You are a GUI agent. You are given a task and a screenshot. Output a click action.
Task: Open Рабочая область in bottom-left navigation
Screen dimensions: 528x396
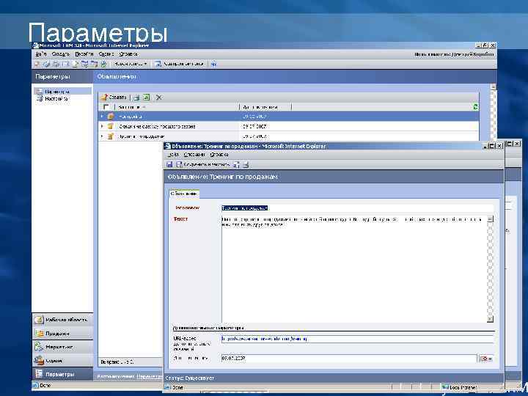pyautogui.click(x=62, y=320)
